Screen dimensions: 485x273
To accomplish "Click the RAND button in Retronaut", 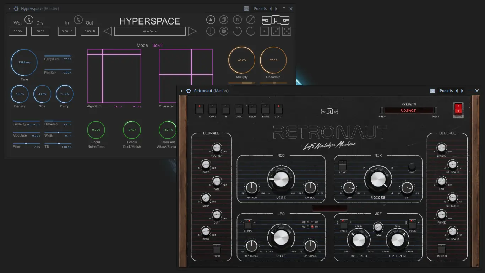I will [x=266, y=109].
